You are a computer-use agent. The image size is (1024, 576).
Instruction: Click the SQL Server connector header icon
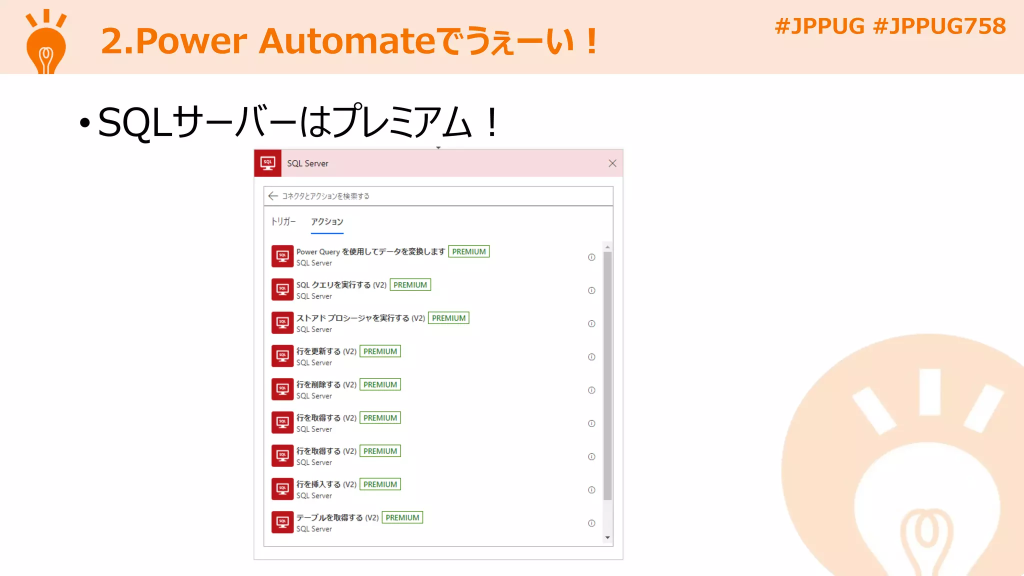click(x=268, y=163)
